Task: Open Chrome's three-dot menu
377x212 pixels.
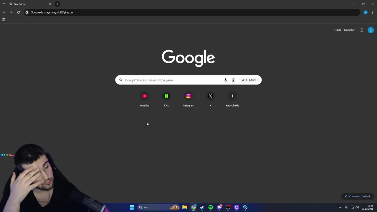Action: [x=373, y=12]
